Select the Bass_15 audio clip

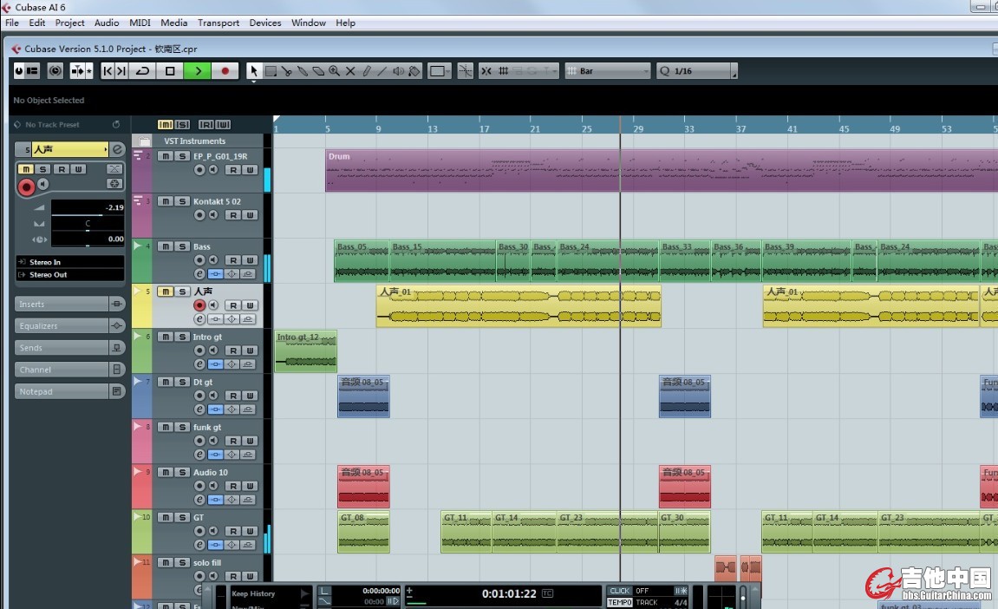coord(442,261)
